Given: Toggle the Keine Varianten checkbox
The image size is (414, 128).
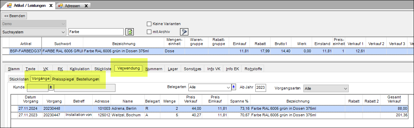Looking at the screenshot, I should point(149,24).
